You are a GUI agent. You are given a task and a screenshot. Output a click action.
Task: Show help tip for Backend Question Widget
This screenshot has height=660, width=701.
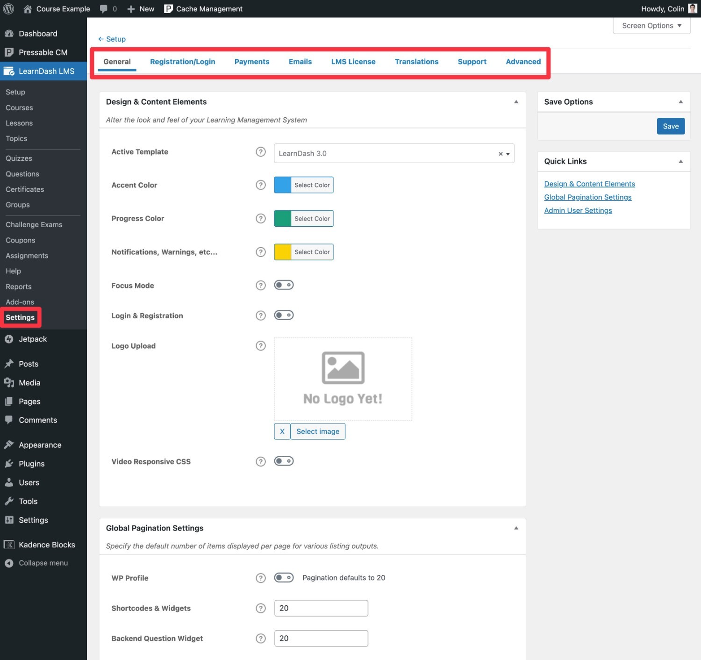point(261,638)
